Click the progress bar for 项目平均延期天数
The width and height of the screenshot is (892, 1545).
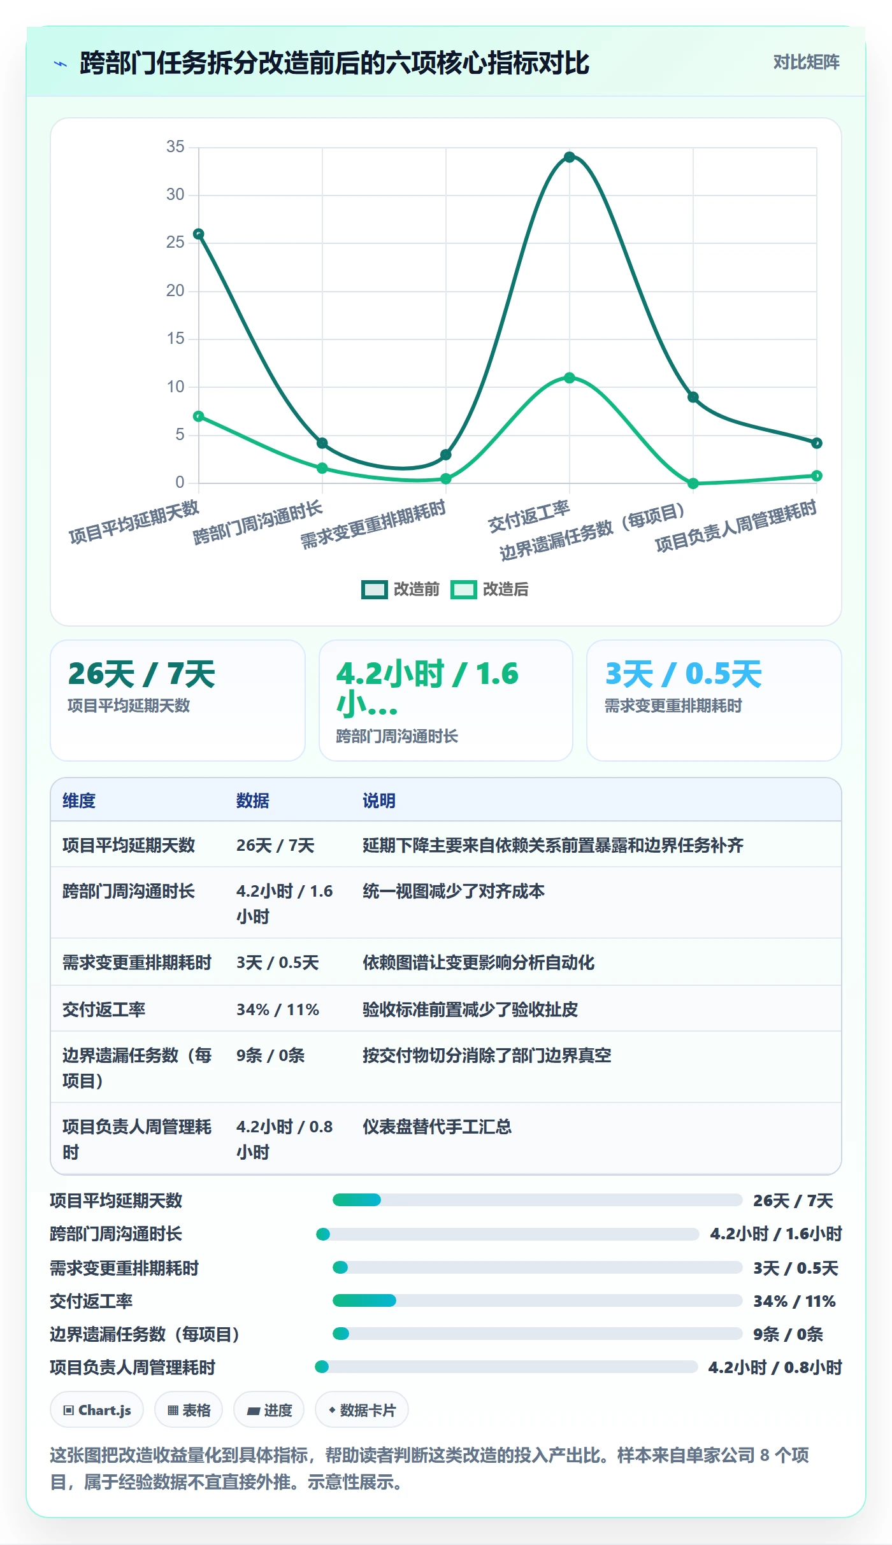[538, 1200]
